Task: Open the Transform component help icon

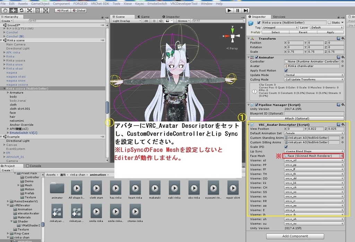Action: 338,38
